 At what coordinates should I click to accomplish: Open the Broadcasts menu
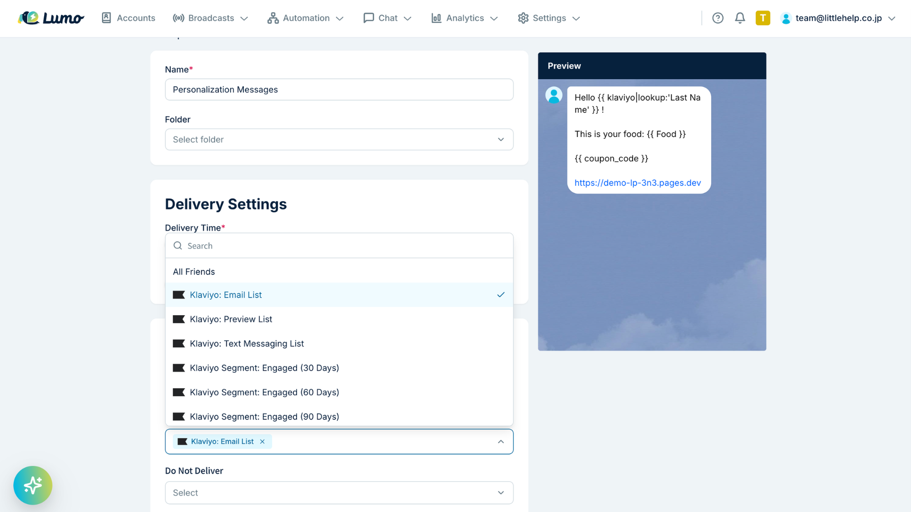click(210, 18)
